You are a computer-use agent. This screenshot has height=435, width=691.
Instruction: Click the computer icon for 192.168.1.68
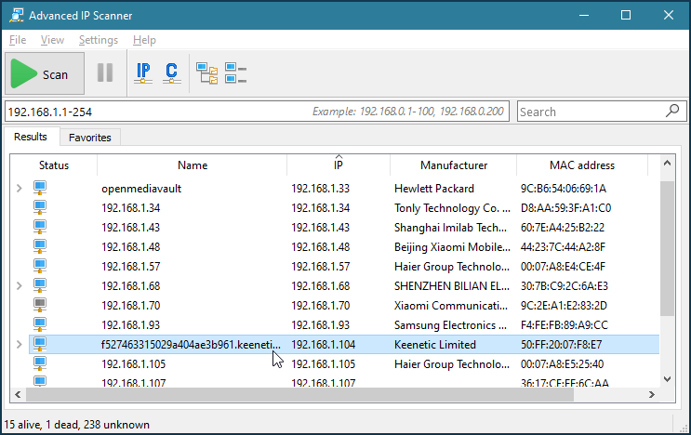coord(40,285)
